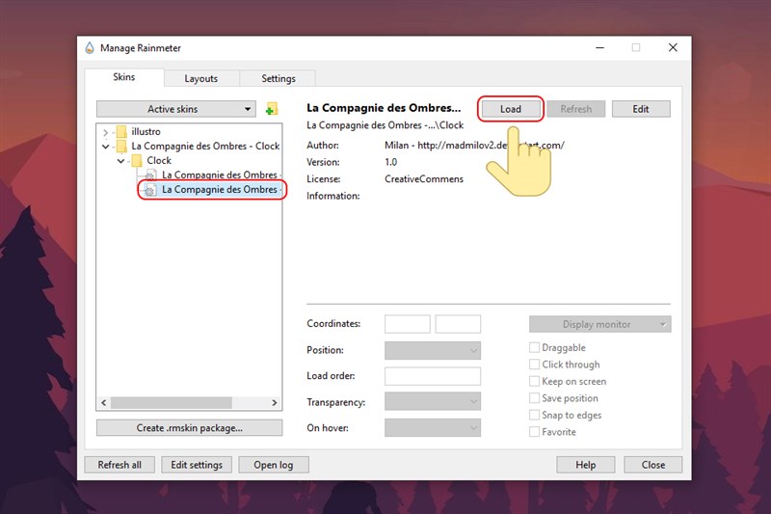Viewport: 771px width, 514px height.
Task: Check the Keep on screen option
Action: point(535,382)
